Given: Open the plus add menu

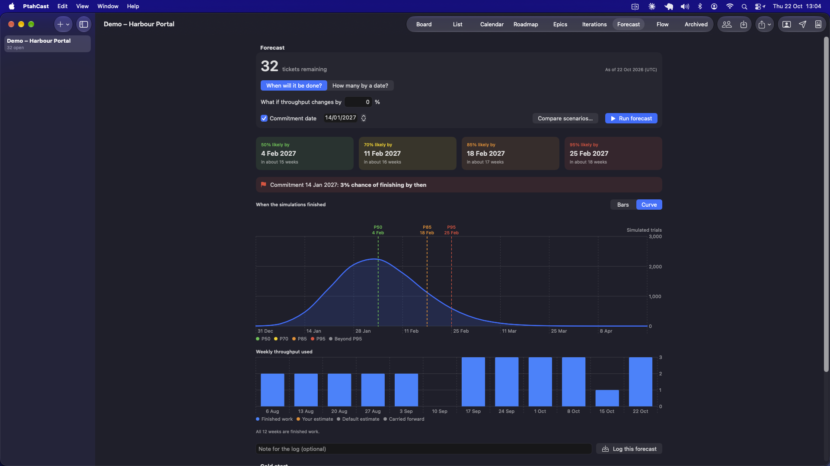Looking at the screenshot, I should click(x=63, y=25).
